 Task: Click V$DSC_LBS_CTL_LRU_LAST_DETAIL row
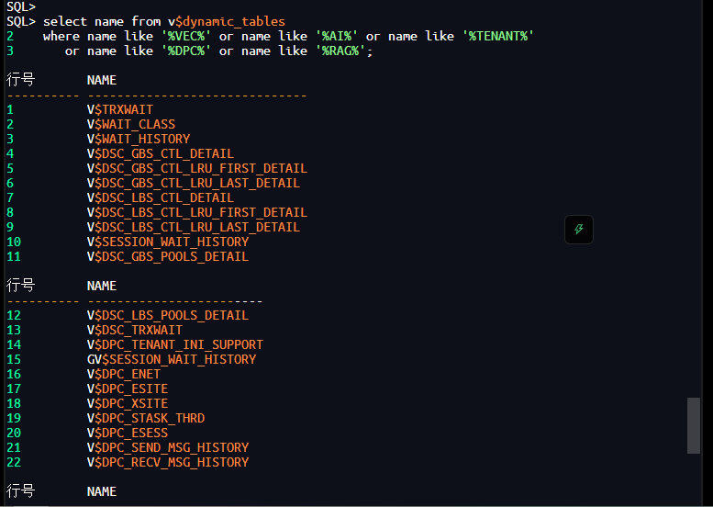194,227
